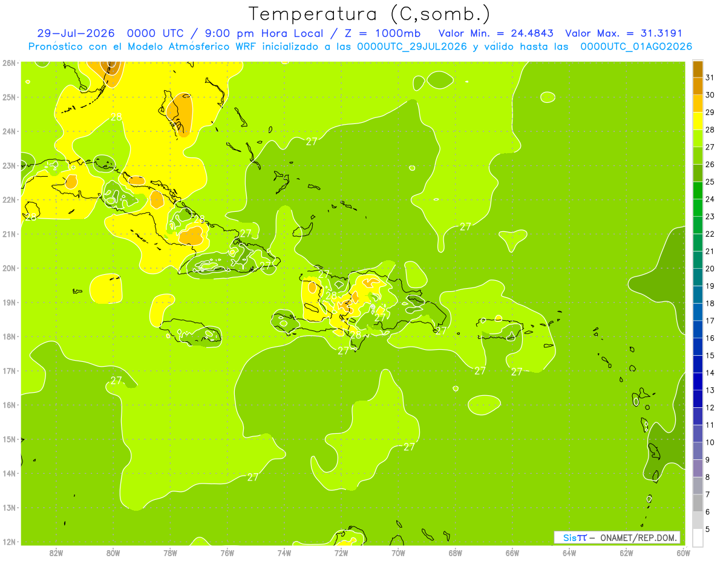
Task: Click the "64W" longitude axis label
Action: (569, 553)
